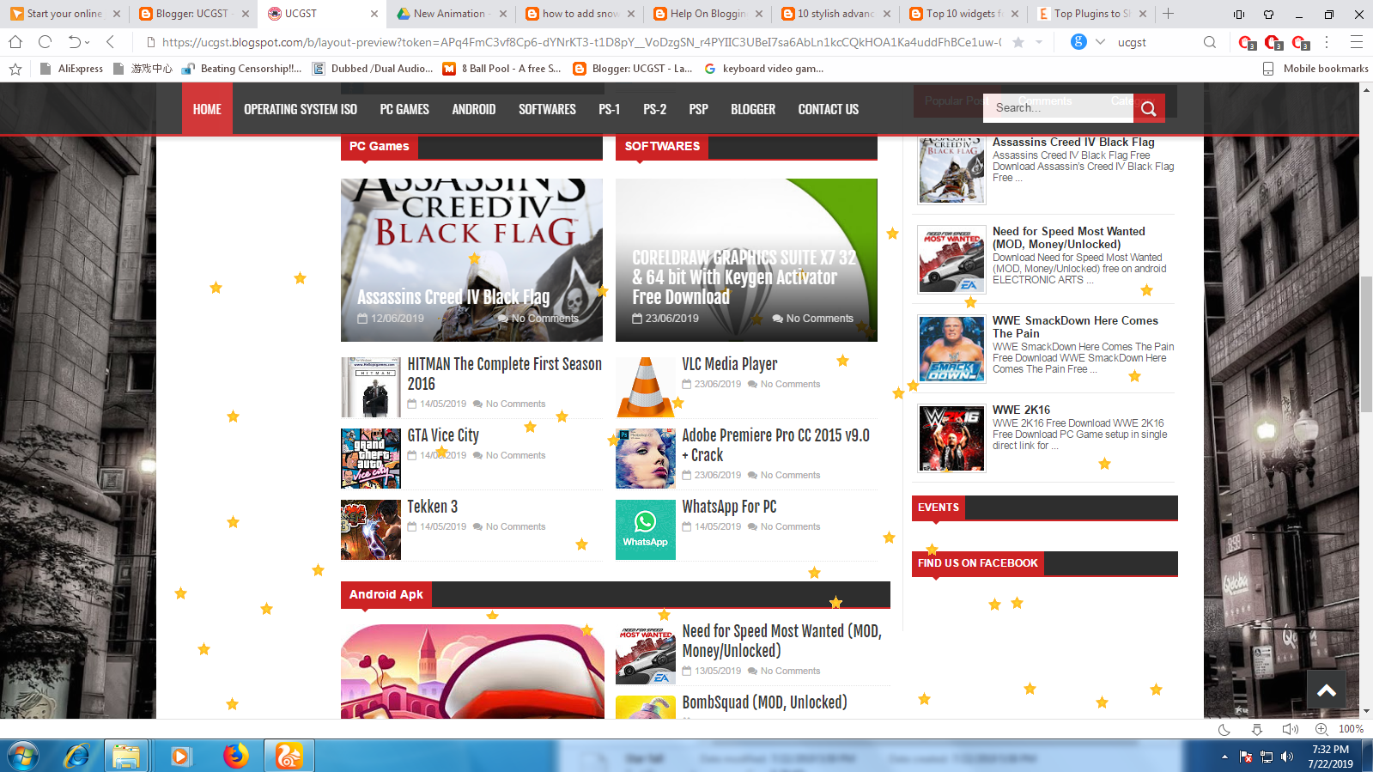
Task: Open Adobe Premiere Pro CC 2015 post
Action: 776,445
